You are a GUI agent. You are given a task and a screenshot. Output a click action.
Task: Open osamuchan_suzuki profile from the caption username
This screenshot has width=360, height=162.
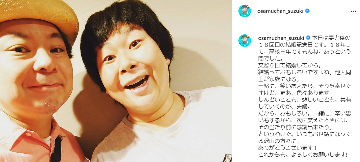[281, 38]
